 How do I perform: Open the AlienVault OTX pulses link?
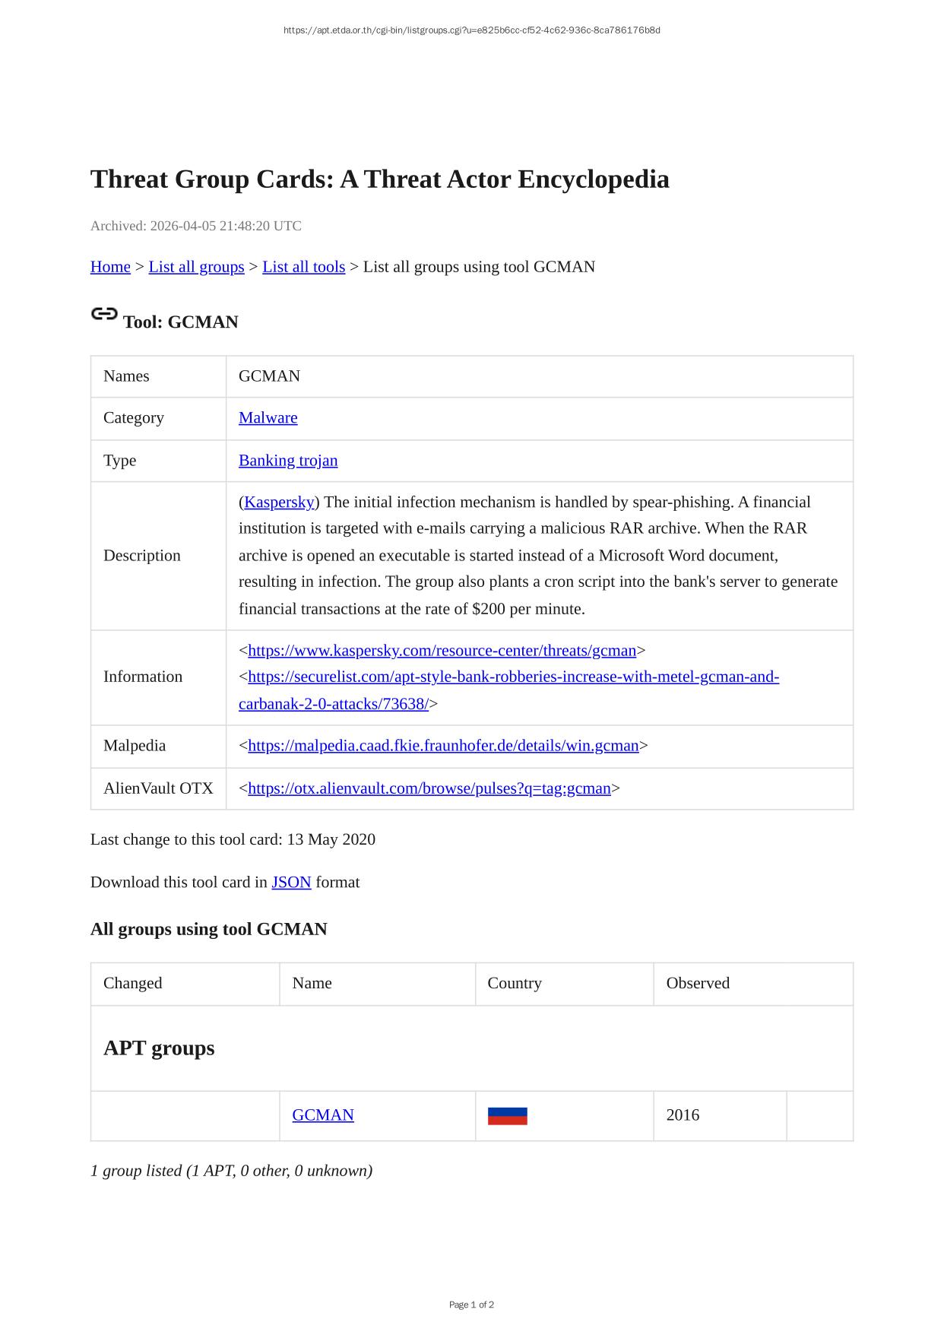pyautogui.click(x=429, y=788)
